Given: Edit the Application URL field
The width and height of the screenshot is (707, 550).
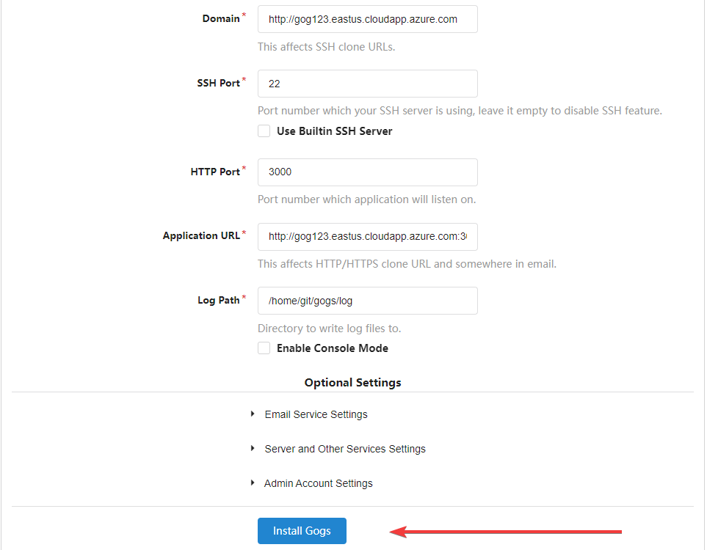Looking at the screenshot, I should coord(368,236).
